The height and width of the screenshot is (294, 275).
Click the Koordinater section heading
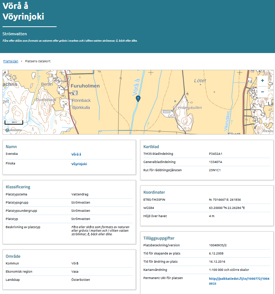pos(154,192)
